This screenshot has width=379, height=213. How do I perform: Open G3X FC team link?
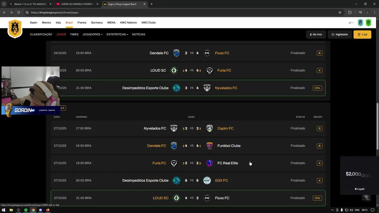pyautogui.click(x=221, y=180)
